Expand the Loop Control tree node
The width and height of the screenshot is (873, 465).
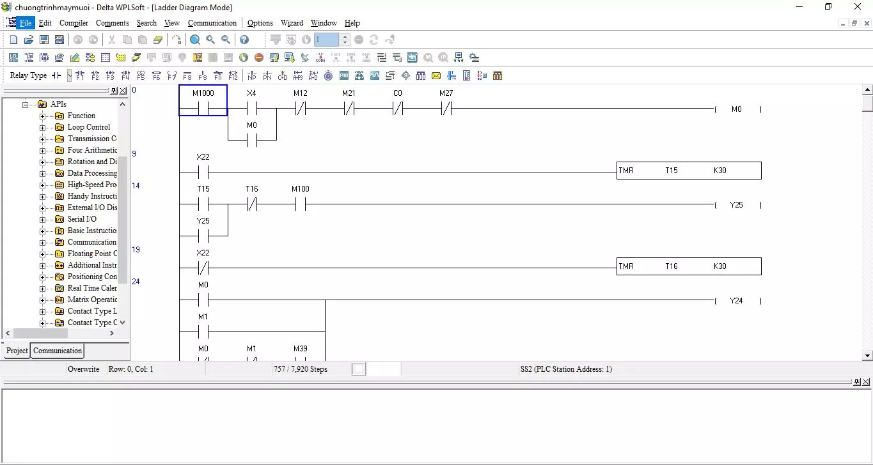tap(43, 127)
